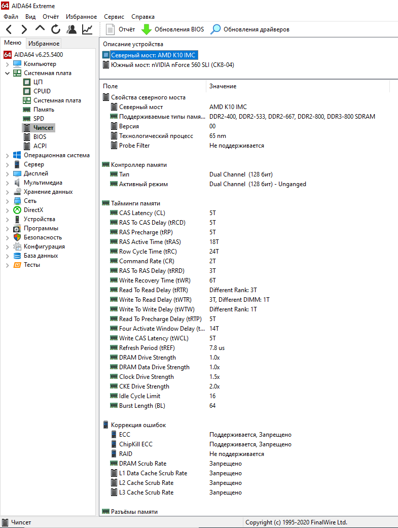Refresh the page with the circular arrow icon
Screen dimensions: 398x528
point(56,29)
